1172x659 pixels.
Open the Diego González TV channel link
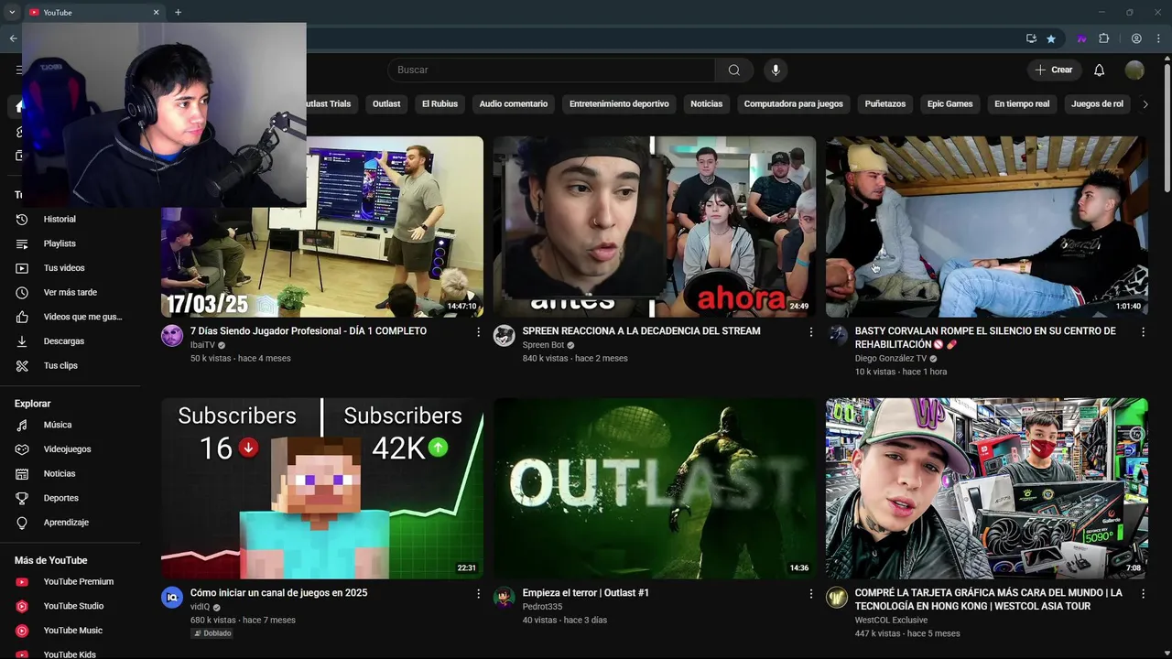(891, 359)
